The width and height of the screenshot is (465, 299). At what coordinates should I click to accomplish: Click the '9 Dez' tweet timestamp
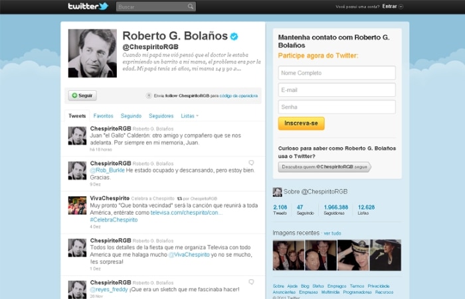tap(95, 184)
